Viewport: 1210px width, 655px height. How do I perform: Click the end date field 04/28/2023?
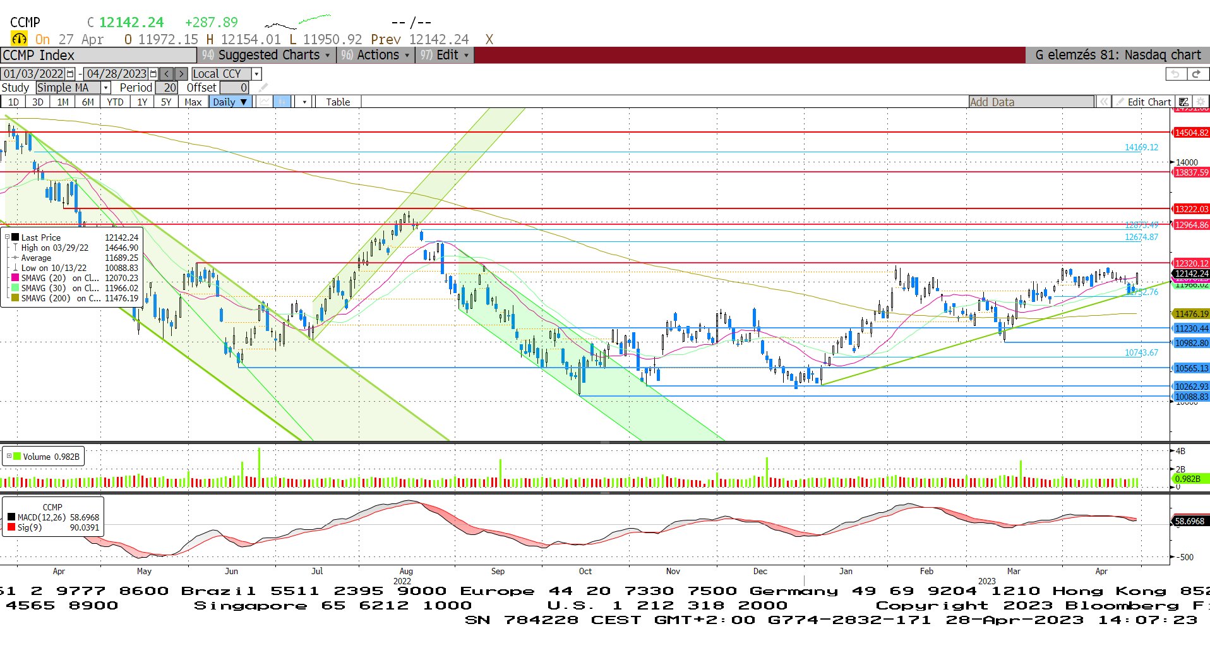(116, 74)
